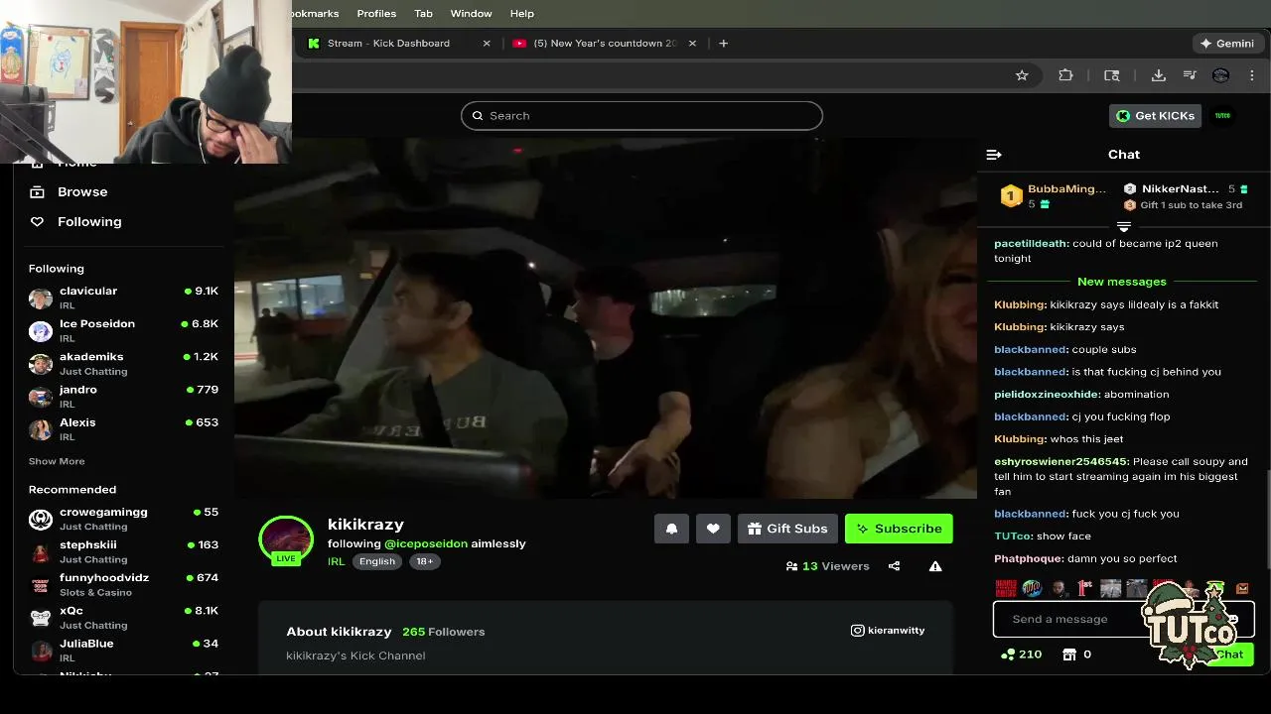Image resolution: width=1271 pixels, height=714 pixels.
Task: Focus the Kick Search field
Action: pyautogui.click(x=641, y=116)
